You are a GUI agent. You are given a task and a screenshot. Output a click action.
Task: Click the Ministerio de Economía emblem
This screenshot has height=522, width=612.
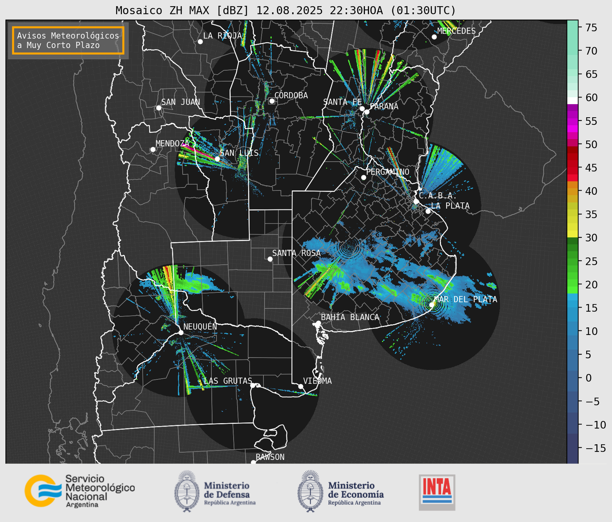point(310,491)
